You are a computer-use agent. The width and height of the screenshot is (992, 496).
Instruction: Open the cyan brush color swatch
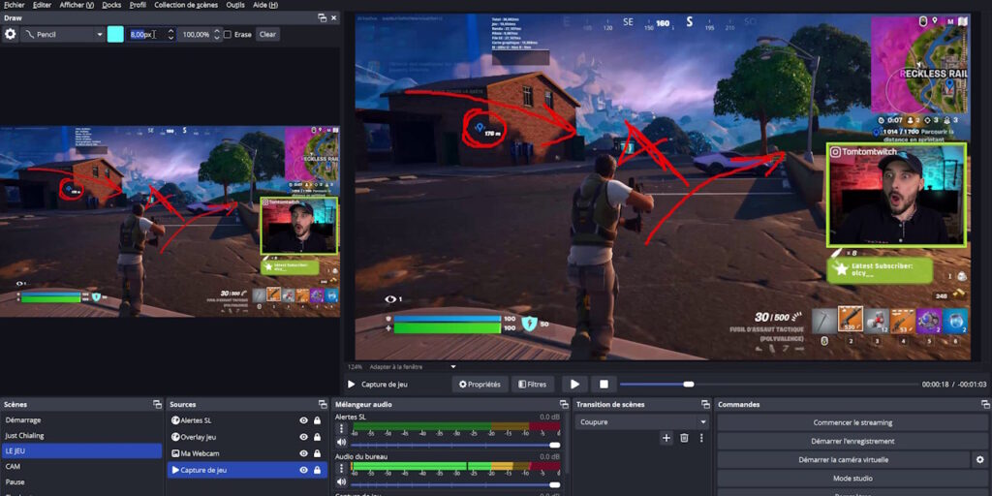(115, 34)
